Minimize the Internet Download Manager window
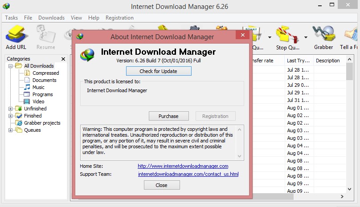The image size is (360, 207). (x=320, y=5)
